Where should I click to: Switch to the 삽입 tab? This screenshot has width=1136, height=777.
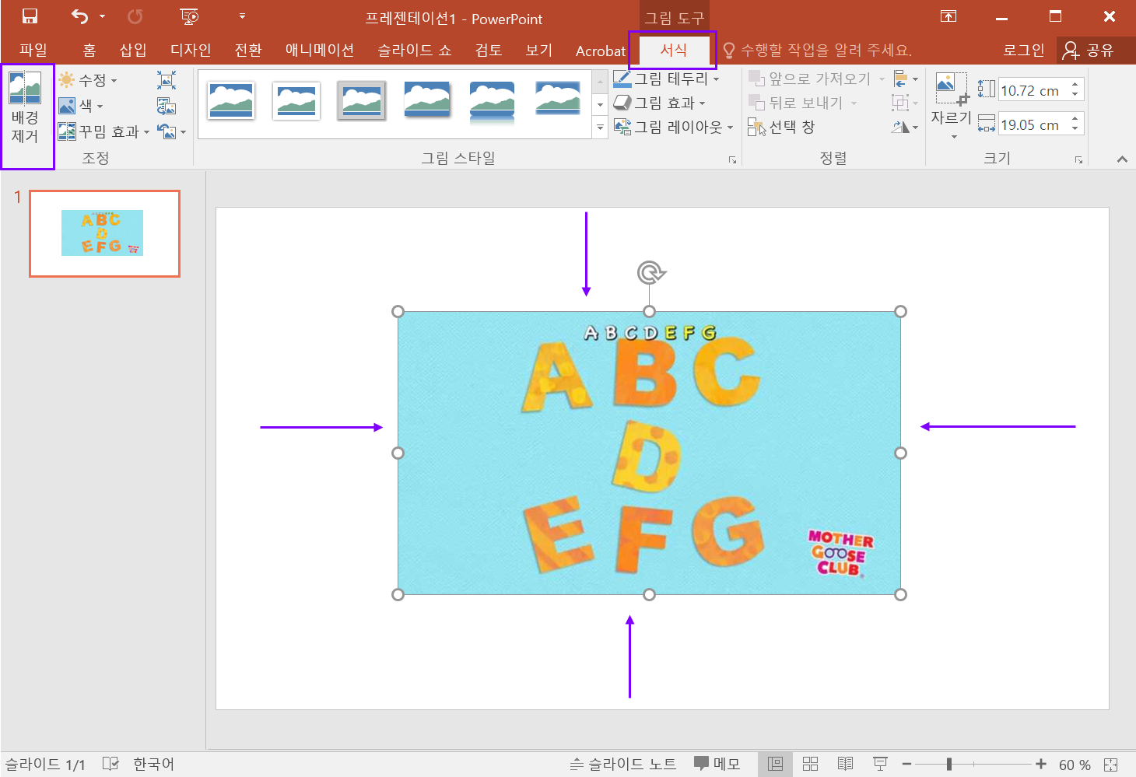(133, 51)
